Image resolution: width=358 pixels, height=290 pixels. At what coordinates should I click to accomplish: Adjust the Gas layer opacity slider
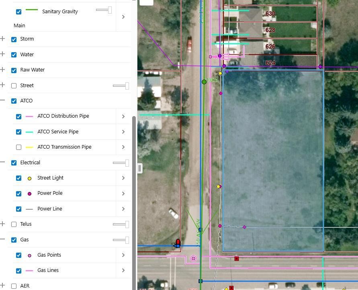pos(120,239)
